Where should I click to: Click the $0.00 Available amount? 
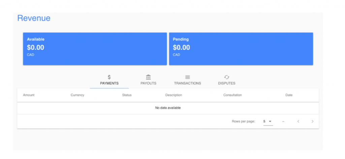coord(35,48)
